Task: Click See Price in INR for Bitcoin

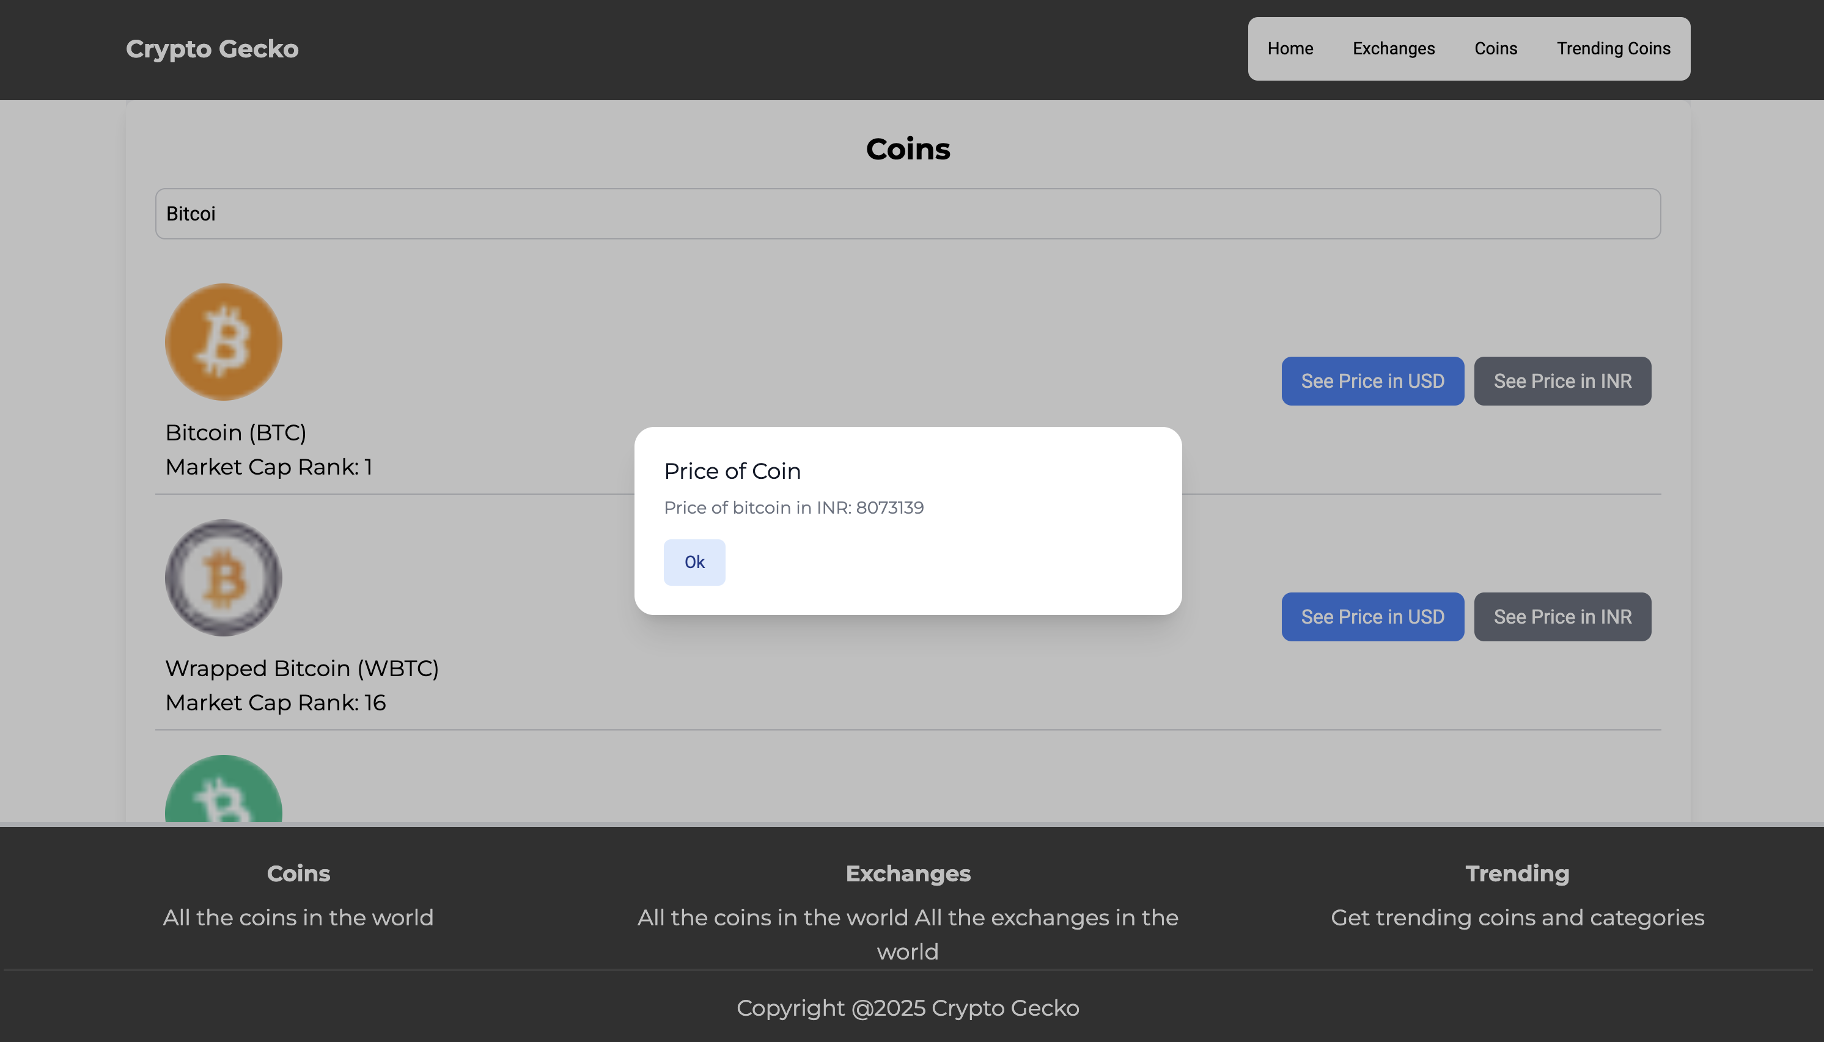Action: point(1562,382)
